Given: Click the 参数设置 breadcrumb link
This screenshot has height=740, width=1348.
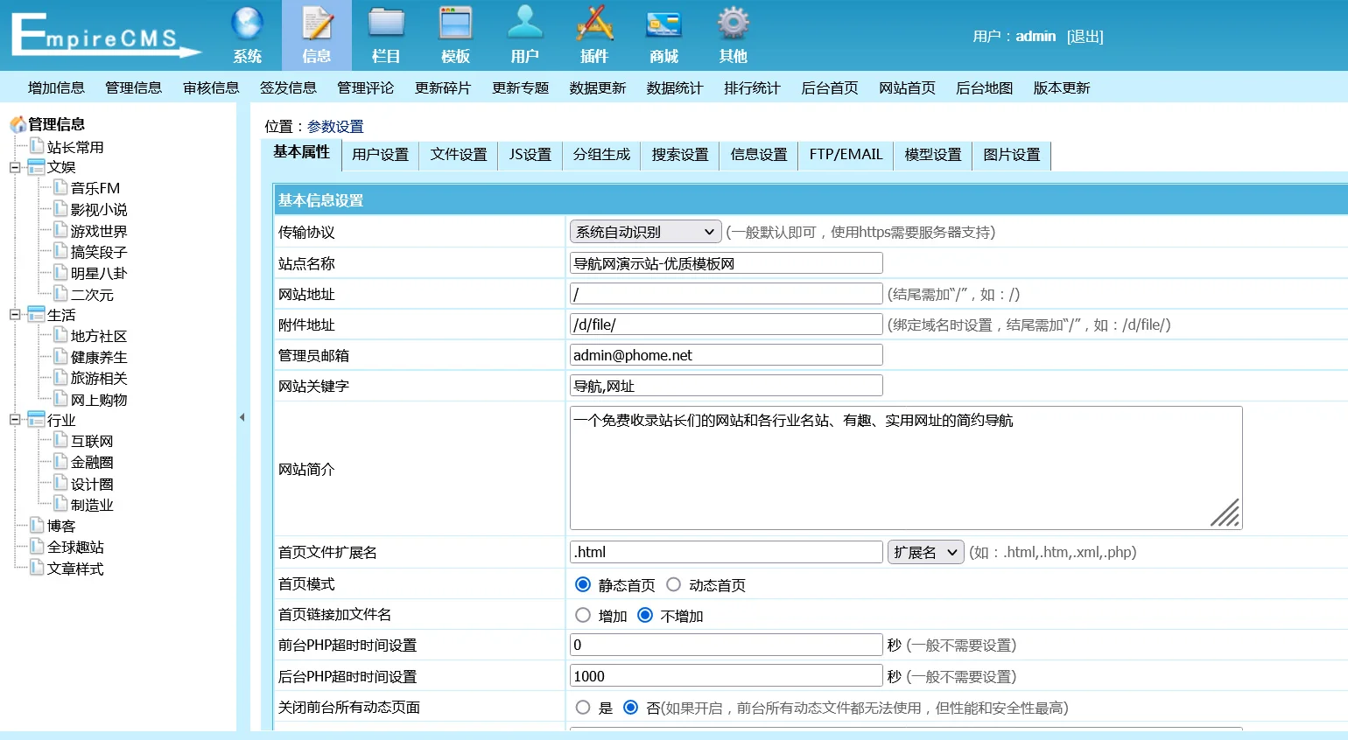Looking at the screenshot, I should click(x=335, y=127).
